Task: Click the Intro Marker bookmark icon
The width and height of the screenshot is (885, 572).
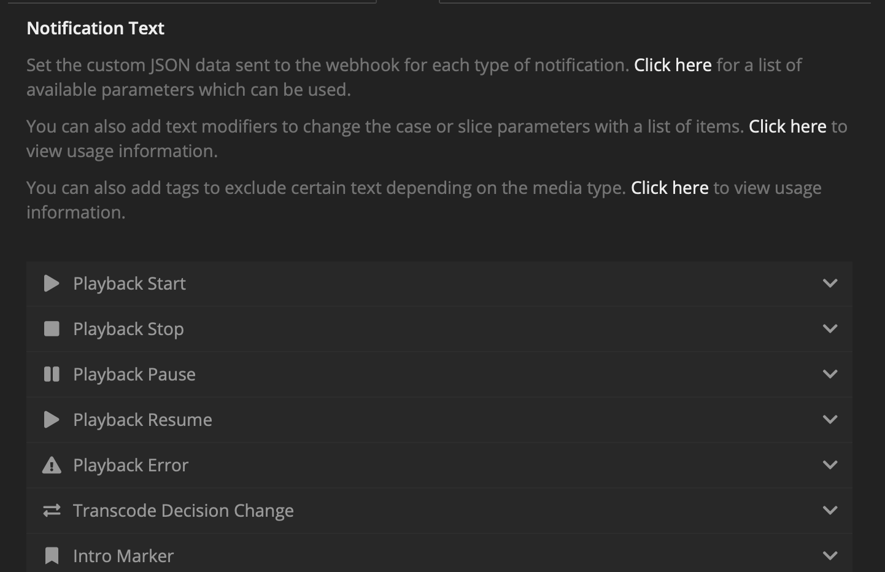Action: 52,556
